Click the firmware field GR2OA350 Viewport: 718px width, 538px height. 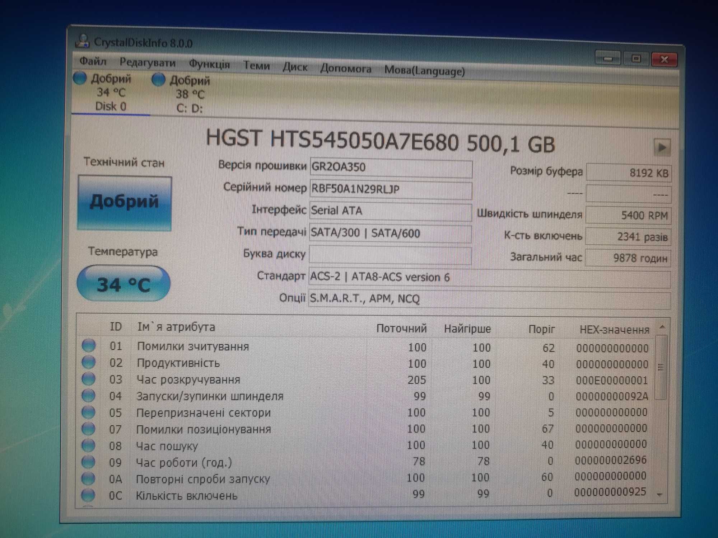tap(391, 168)
